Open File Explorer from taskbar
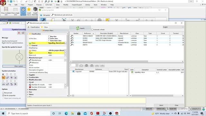This screenshot has height=116, width=206. [72, 113]
